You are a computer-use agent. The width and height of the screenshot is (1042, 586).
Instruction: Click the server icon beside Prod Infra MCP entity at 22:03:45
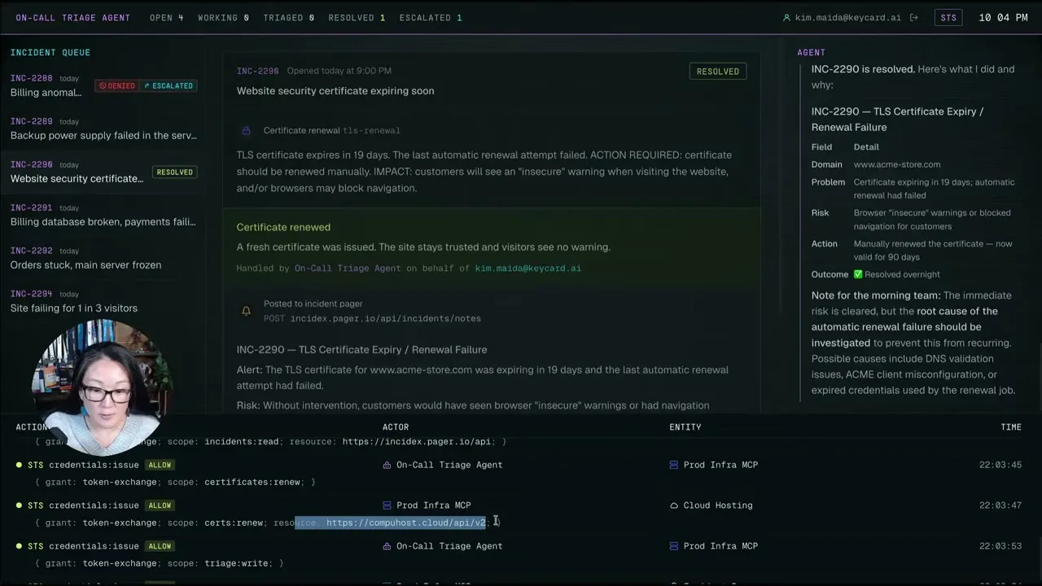[x=674, y=465]
